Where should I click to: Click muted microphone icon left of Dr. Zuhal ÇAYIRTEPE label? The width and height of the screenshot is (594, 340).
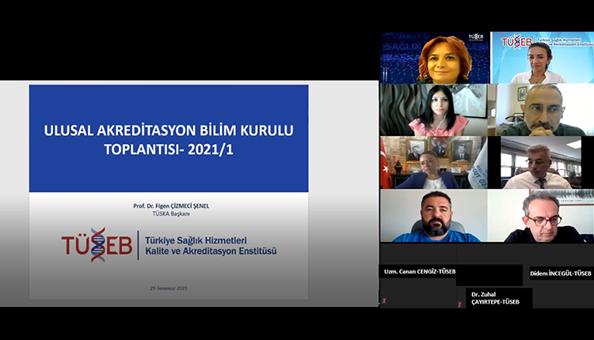pyautogui.click(x=460, y=304)
